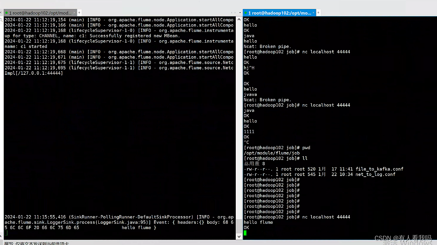Click the 11:15:55,416 SinkRunner log line
The image size is (437, 245).
[119, 217]
